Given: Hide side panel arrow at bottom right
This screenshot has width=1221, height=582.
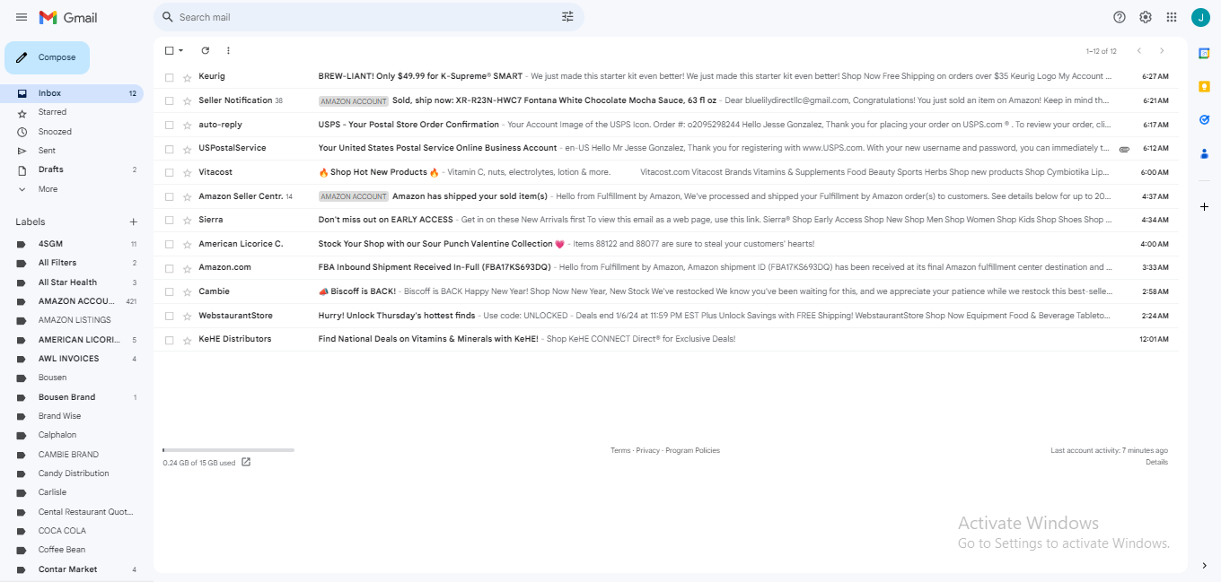Looking at the screenshot, I should click(1204, 565).
